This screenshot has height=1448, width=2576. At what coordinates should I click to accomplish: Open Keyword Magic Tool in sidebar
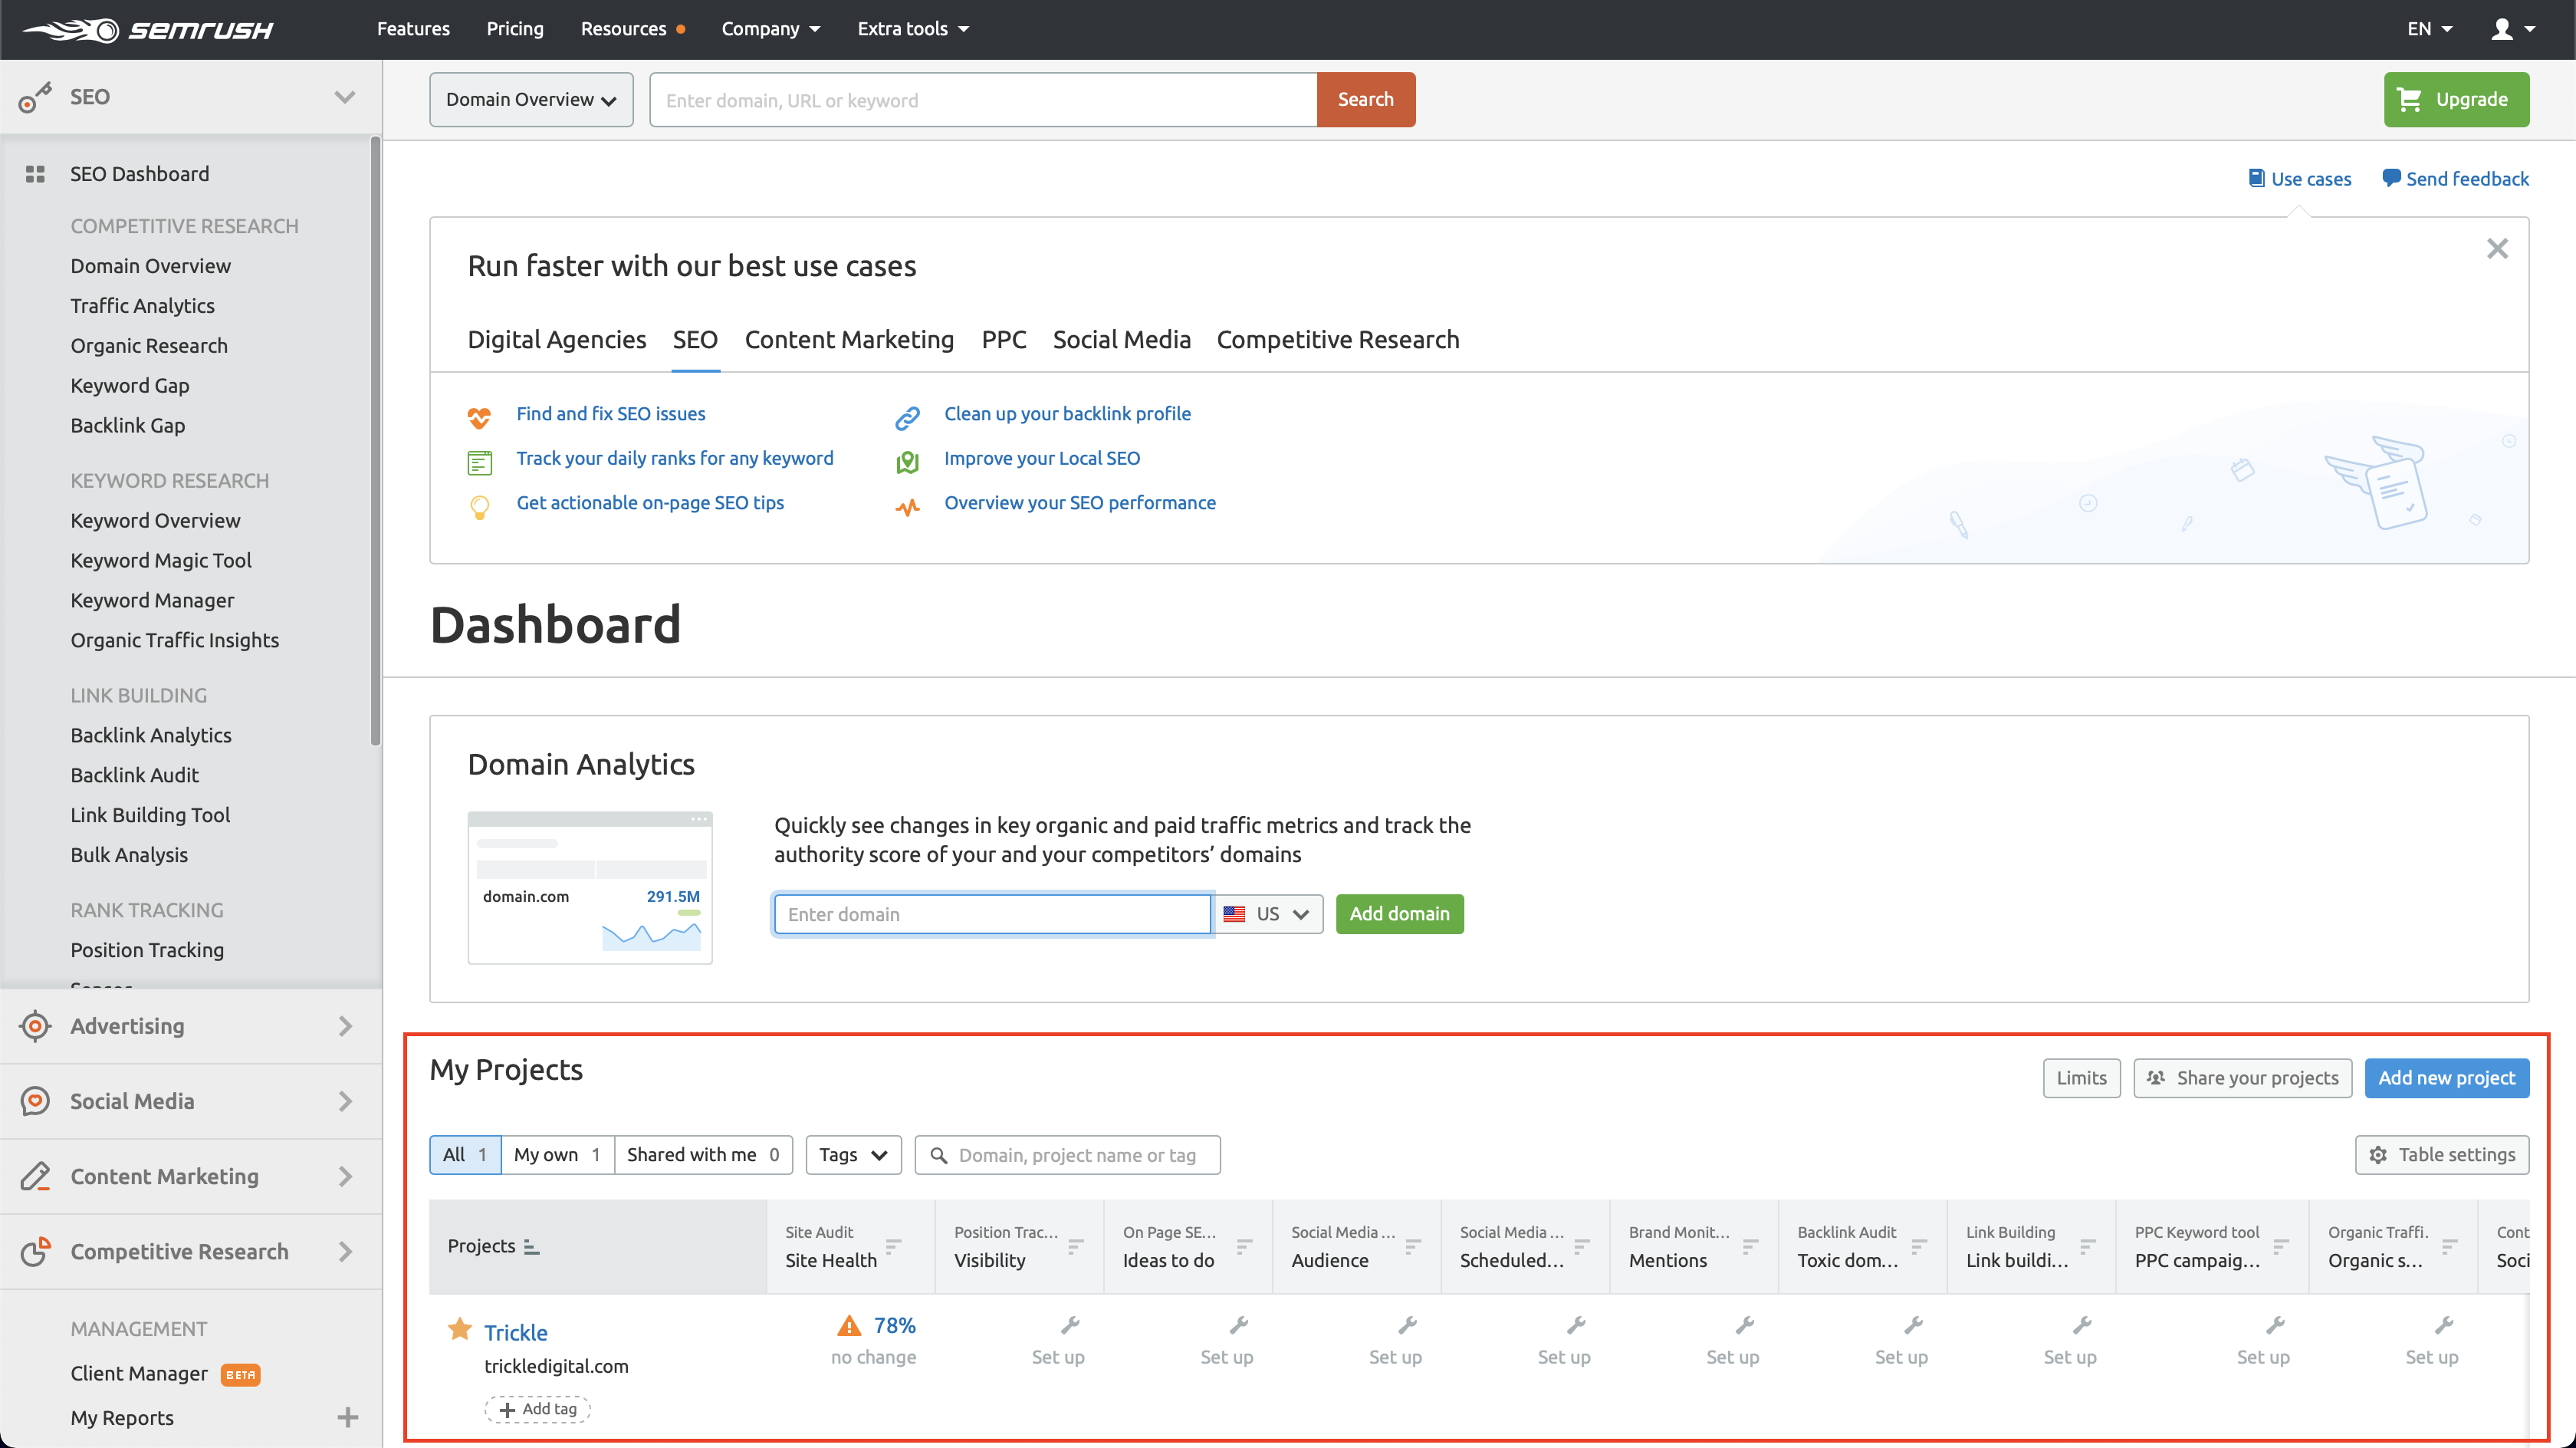pos(161,561)
